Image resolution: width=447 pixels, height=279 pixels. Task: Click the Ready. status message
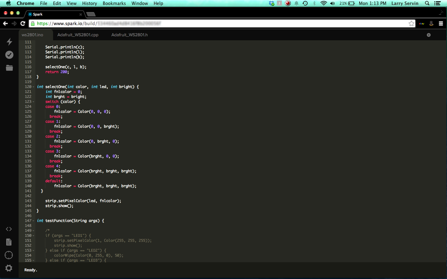click(31, 270)
